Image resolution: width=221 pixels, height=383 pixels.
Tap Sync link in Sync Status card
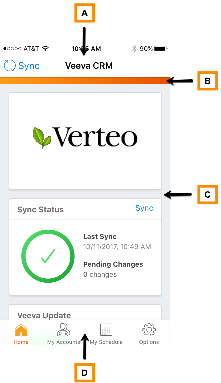[144, 208]
